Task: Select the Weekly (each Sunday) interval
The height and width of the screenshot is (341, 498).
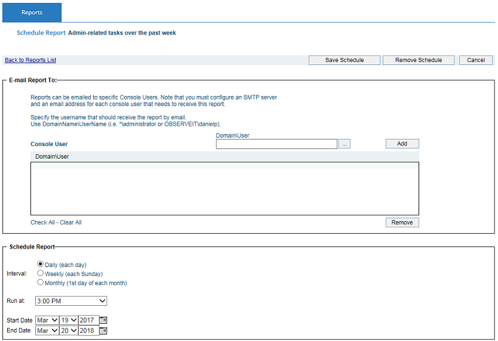Action: coord(41,273)
